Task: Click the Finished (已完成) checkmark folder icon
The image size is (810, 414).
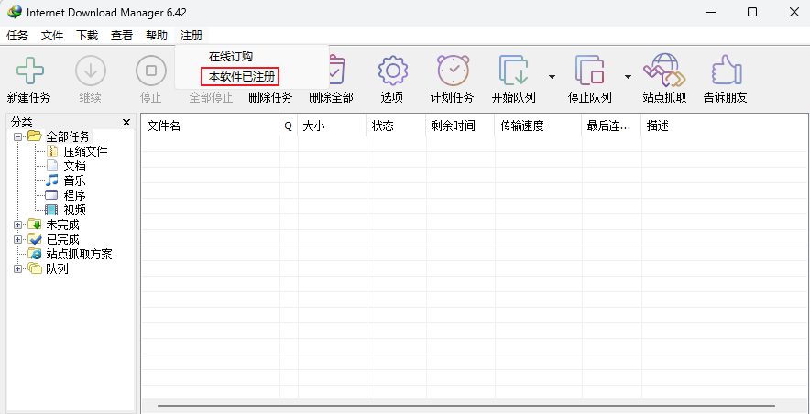Action: tap(35, 239)
